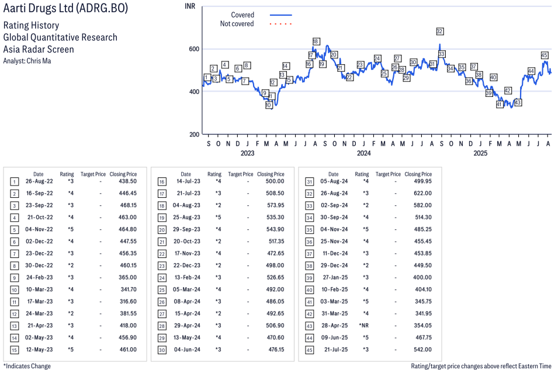Click the date cell '28-Apr-25'
The height and width of the screenshot is (370, 558).
[x=335, y=326]
